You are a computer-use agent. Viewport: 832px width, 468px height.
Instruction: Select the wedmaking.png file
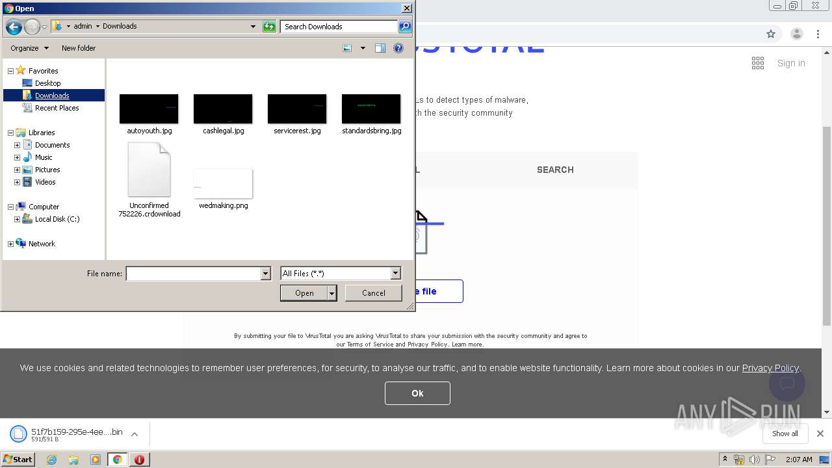[x=223, y=188]
